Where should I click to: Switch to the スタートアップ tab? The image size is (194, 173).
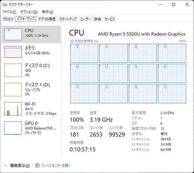[x=68, y=19]
